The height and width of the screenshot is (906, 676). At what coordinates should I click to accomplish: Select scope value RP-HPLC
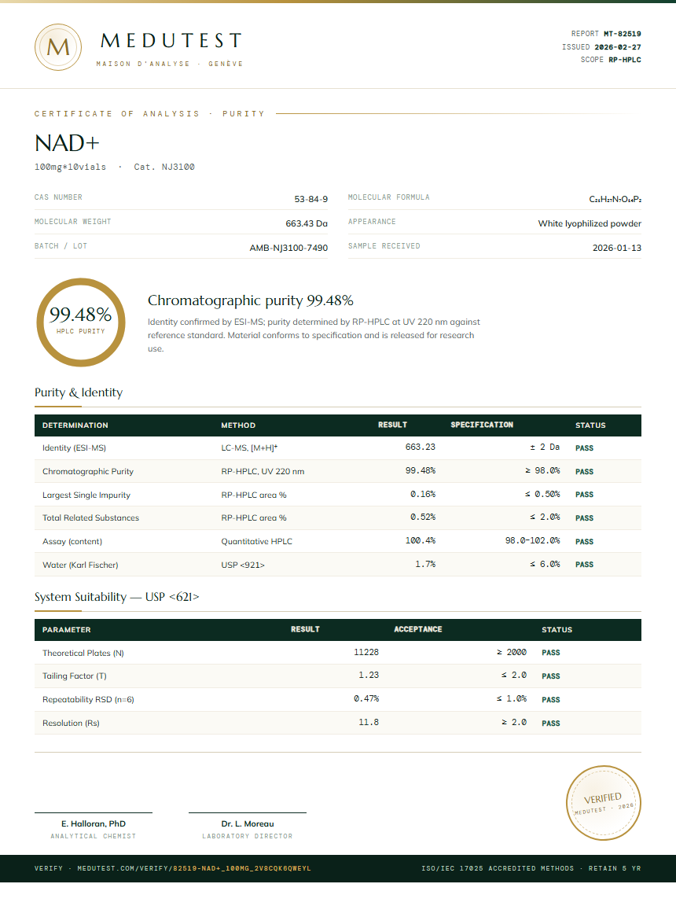pos(625,60)
